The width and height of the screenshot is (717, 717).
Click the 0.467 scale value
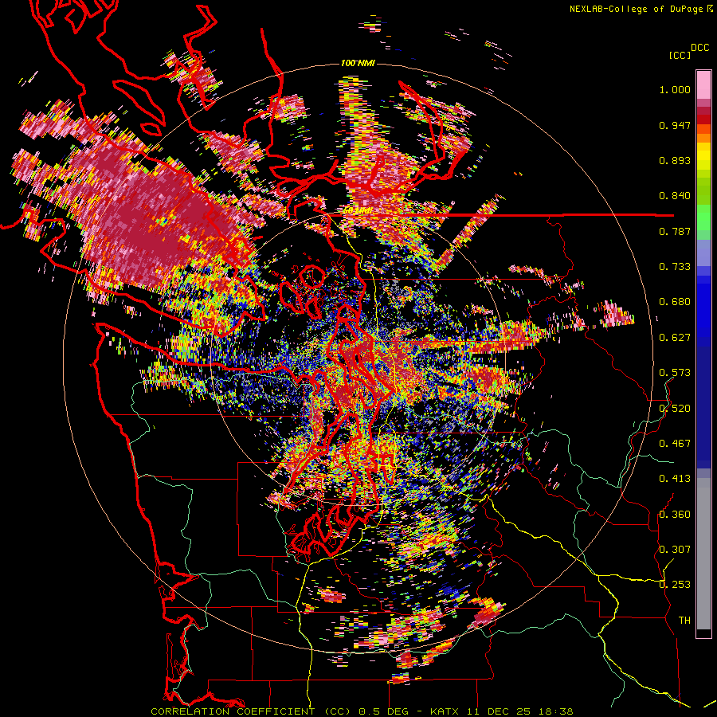(675, 444)
